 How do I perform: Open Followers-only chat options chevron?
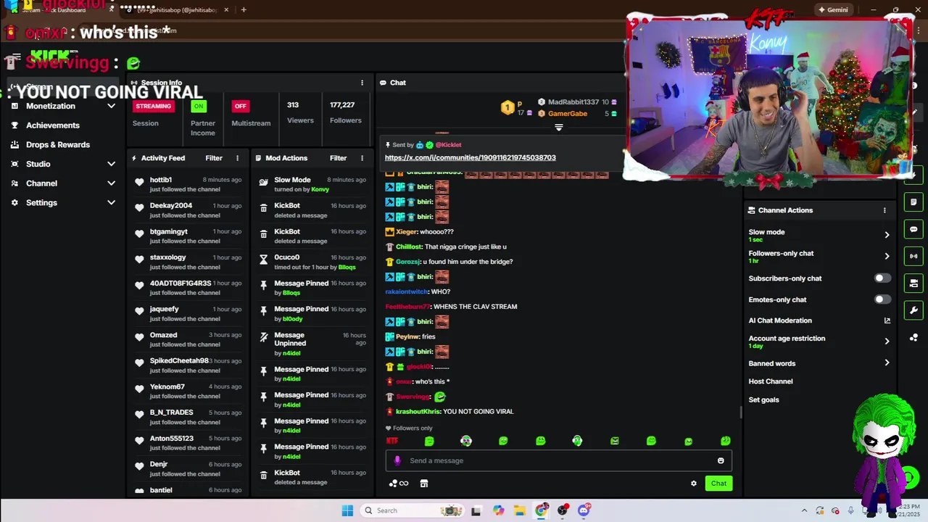click(887, 256)
